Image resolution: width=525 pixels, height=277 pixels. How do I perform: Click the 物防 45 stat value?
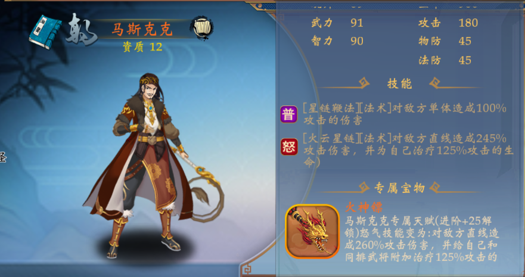[x=465, y=41]
